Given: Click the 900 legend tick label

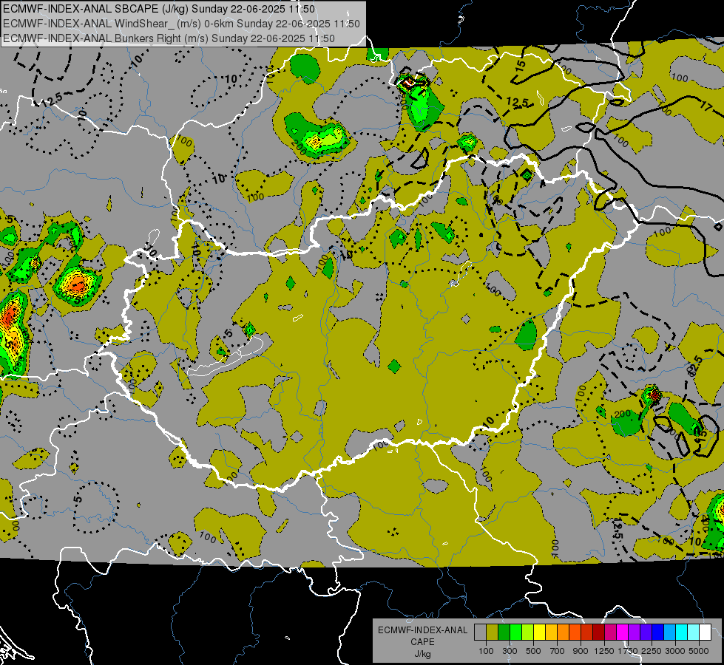Looking at the screenshot, I should tap(581, 651).
